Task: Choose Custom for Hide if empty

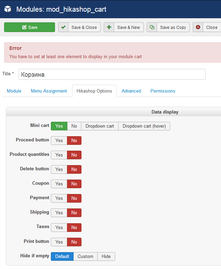Action: tap(85, 256)
